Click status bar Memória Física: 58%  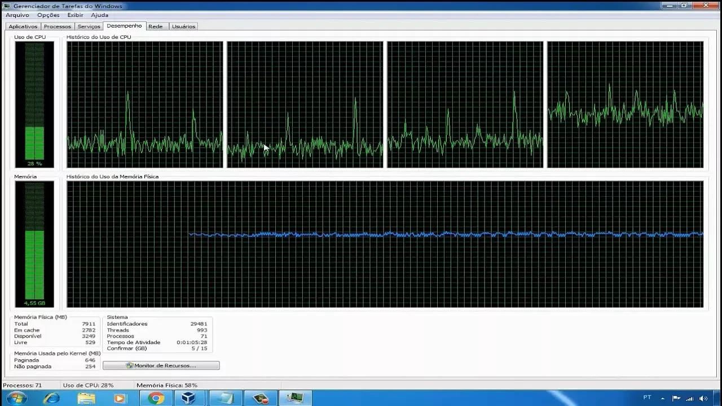click(167, 386)
